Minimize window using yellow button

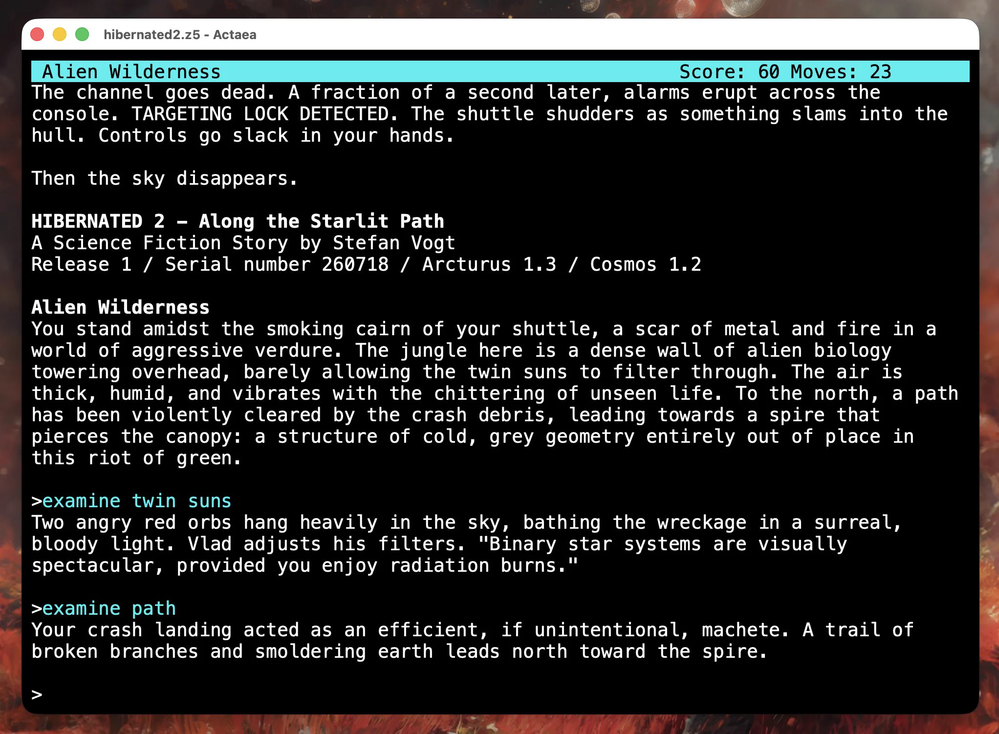60,35
